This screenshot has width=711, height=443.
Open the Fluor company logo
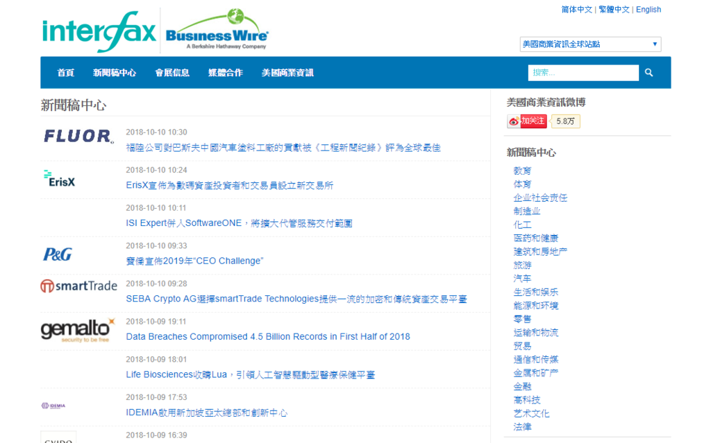point(79,136)
